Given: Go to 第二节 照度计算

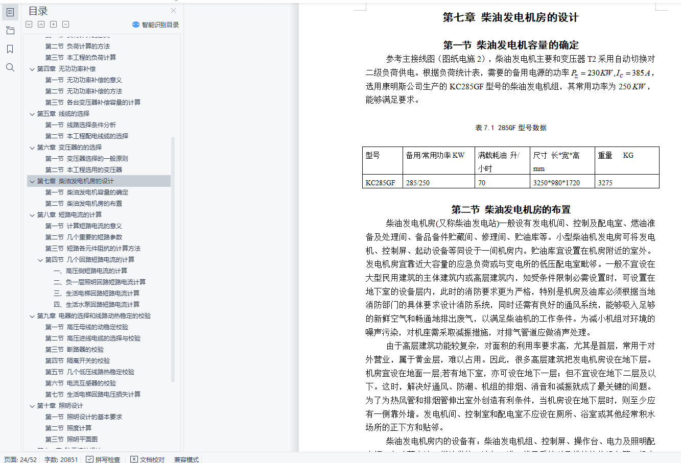Looking at the screenshot, I should [x=68, y=428].
